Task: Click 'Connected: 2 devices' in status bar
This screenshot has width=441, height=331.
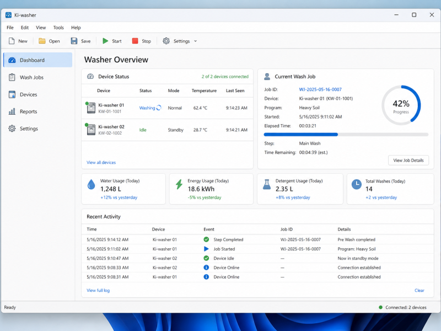Action: [406, 307]
